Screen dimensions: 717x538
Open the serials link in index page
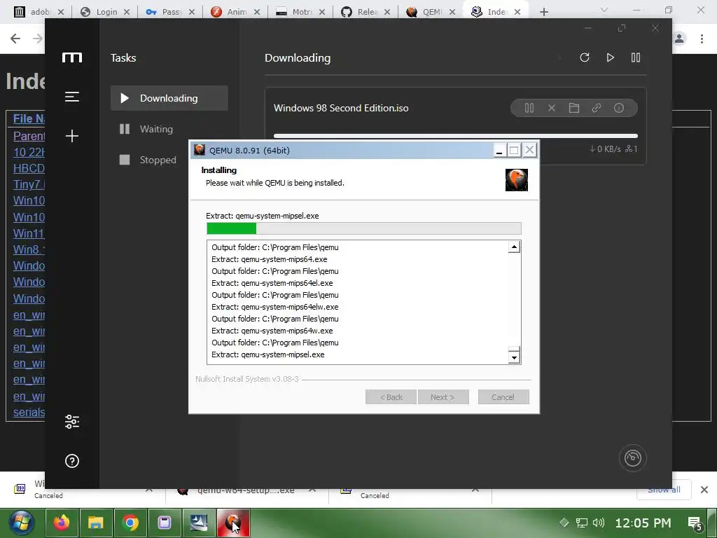point(29,412)
